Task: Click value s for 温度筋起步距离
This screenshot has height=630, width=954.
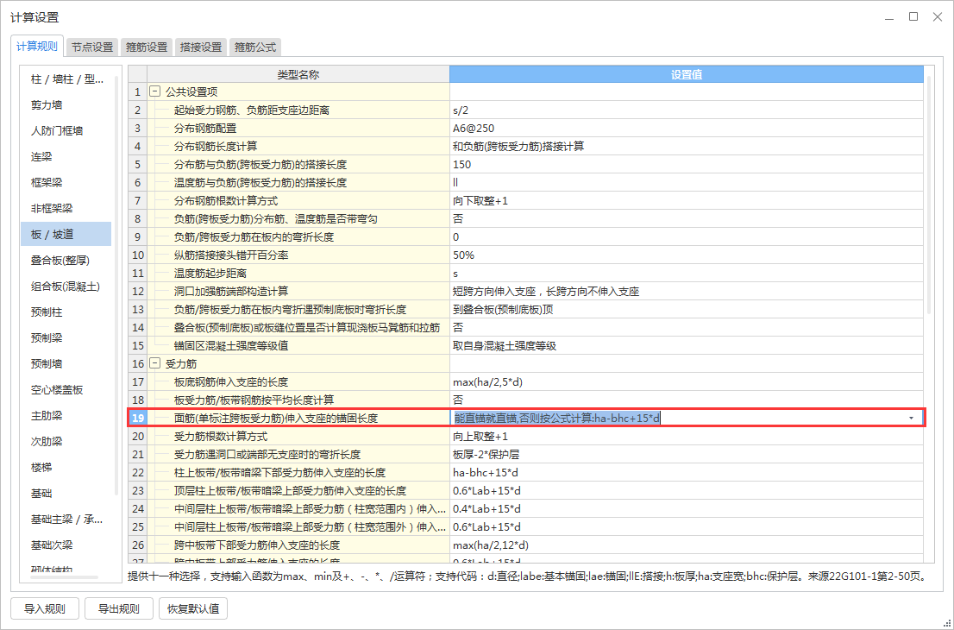Action: point(687,274)
